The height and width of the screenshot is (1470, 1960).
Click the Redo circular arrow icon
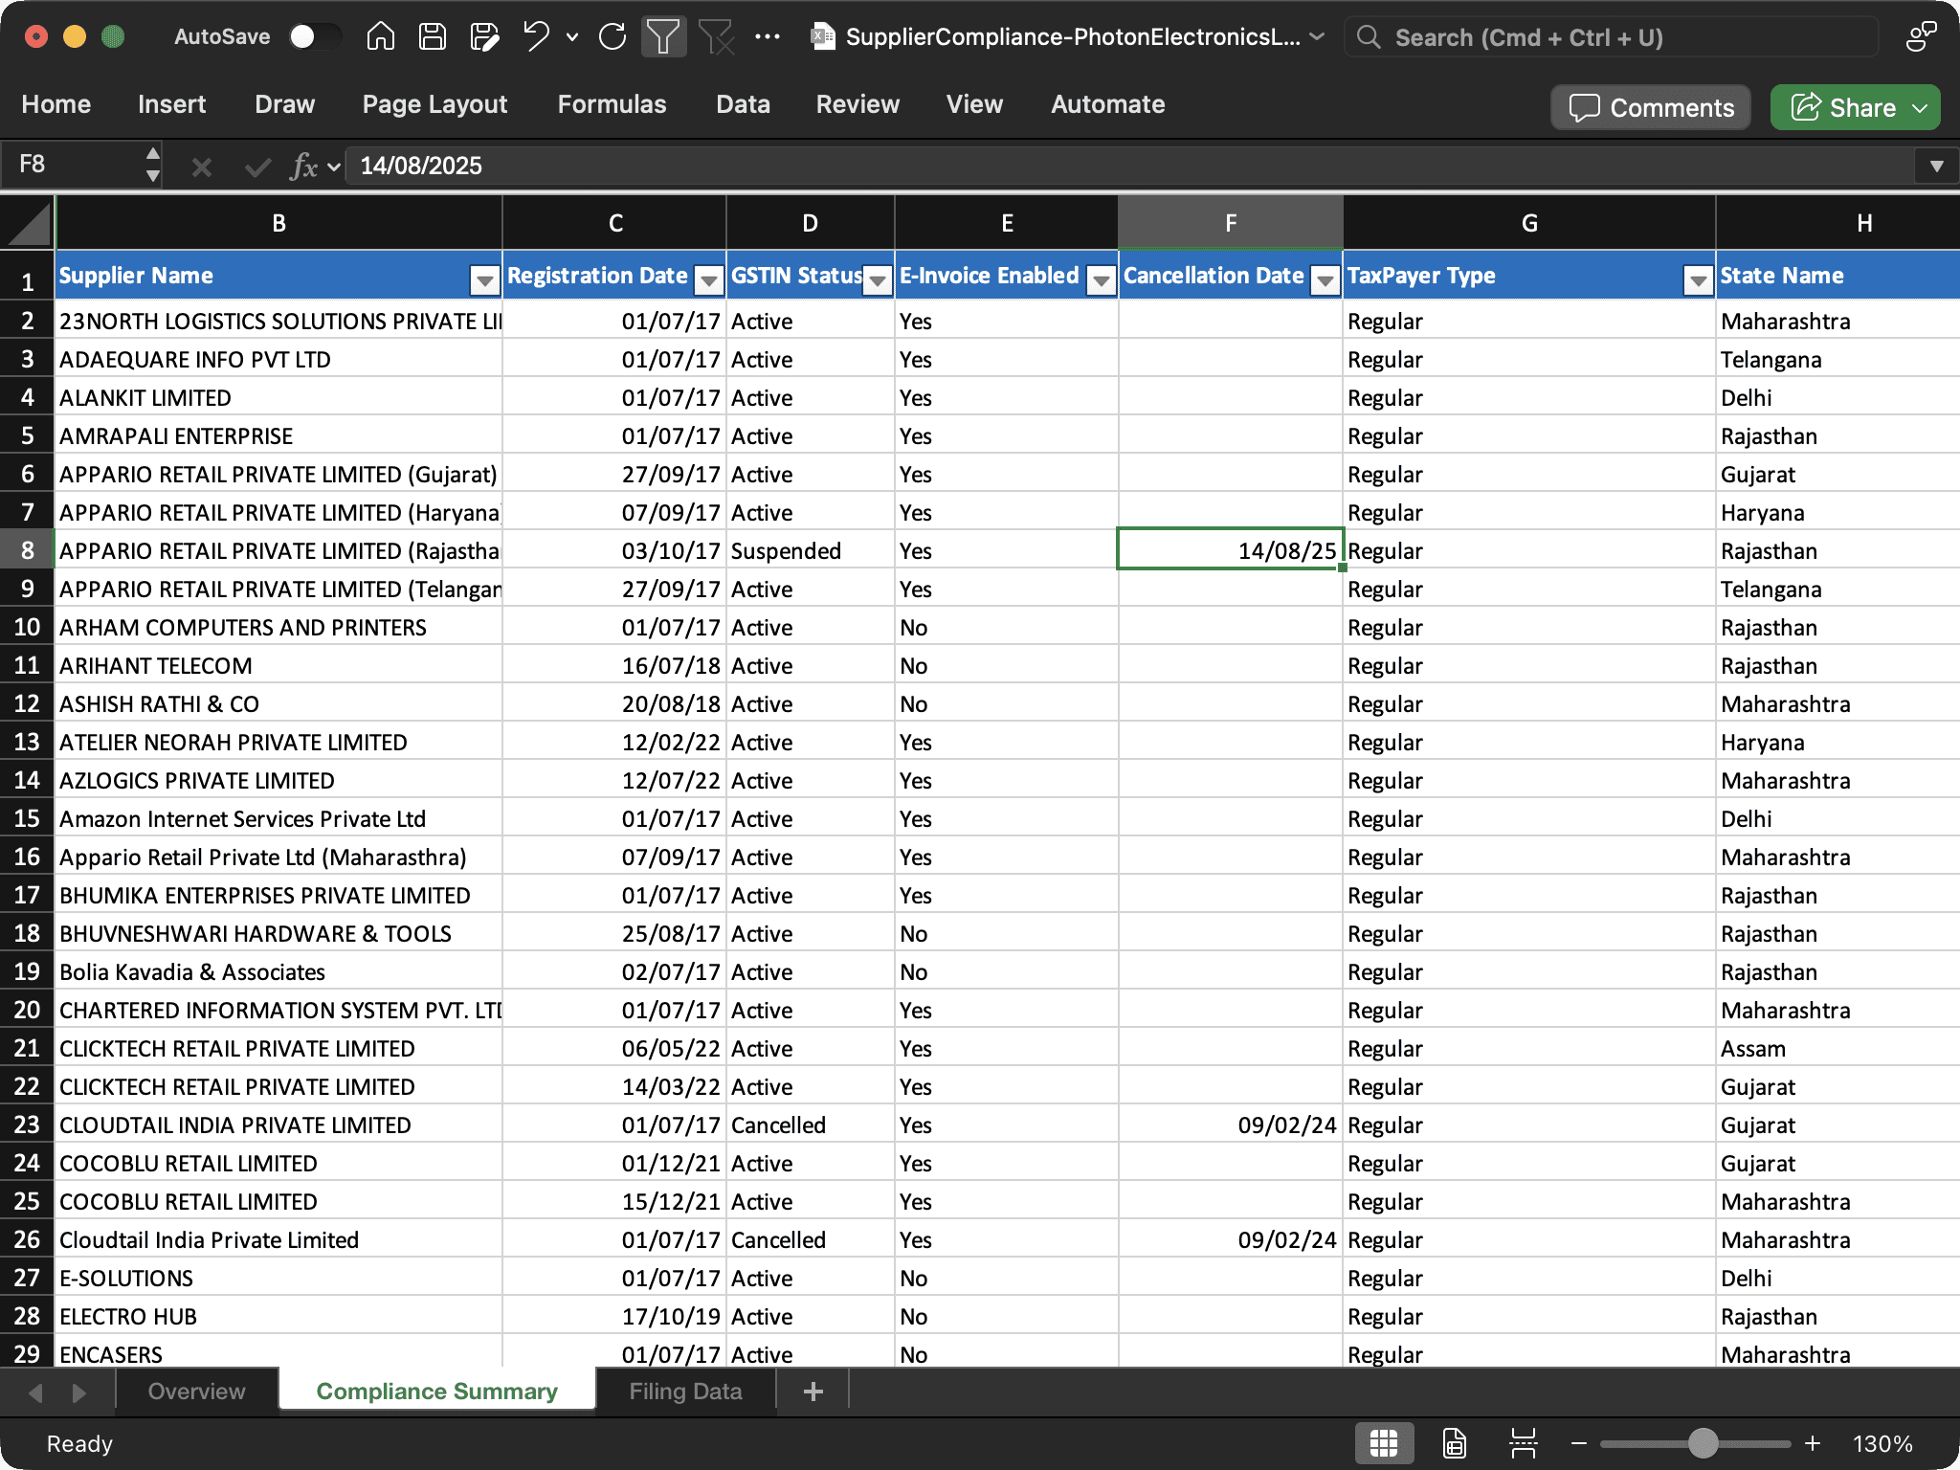[x=612, y=37]
